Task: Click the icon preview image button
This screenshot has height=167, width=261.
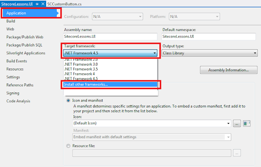Action: pyautogui.click(x=247, y=123)
